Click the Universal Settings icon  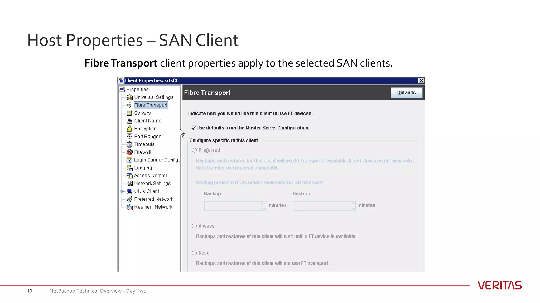[129, 97]
